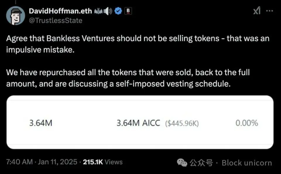Click the Bankless 'B' affiliation badge
The height and width of the screenshot is (174, 281).
pos(128,11)
